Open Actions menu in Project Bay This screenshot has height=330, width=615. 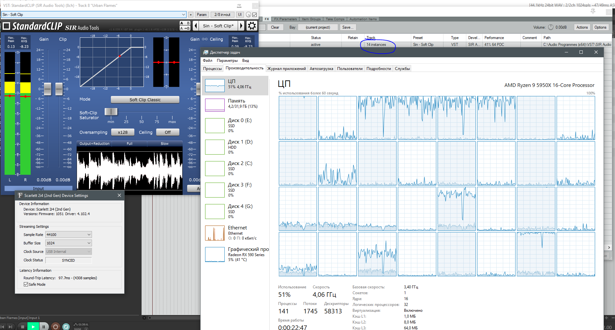pyautogui.click(x=582, y=27)
